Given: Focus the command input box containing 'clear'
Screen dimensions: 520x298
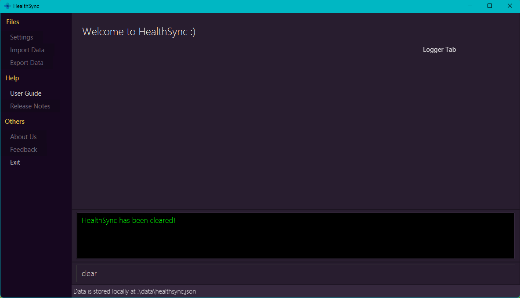Looking at the screenshot, I should [296, 273].
